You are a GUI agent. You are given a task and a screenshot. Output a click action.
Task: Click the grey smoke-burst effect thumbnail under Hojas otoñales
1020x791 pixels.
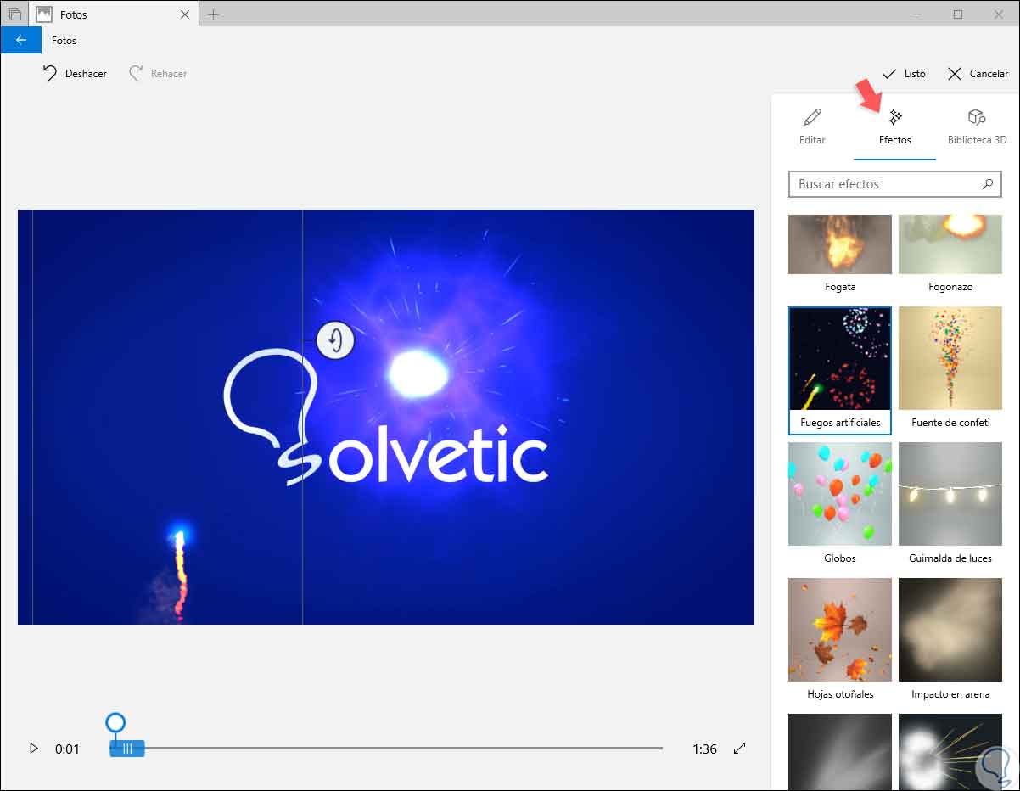[840, 752]
